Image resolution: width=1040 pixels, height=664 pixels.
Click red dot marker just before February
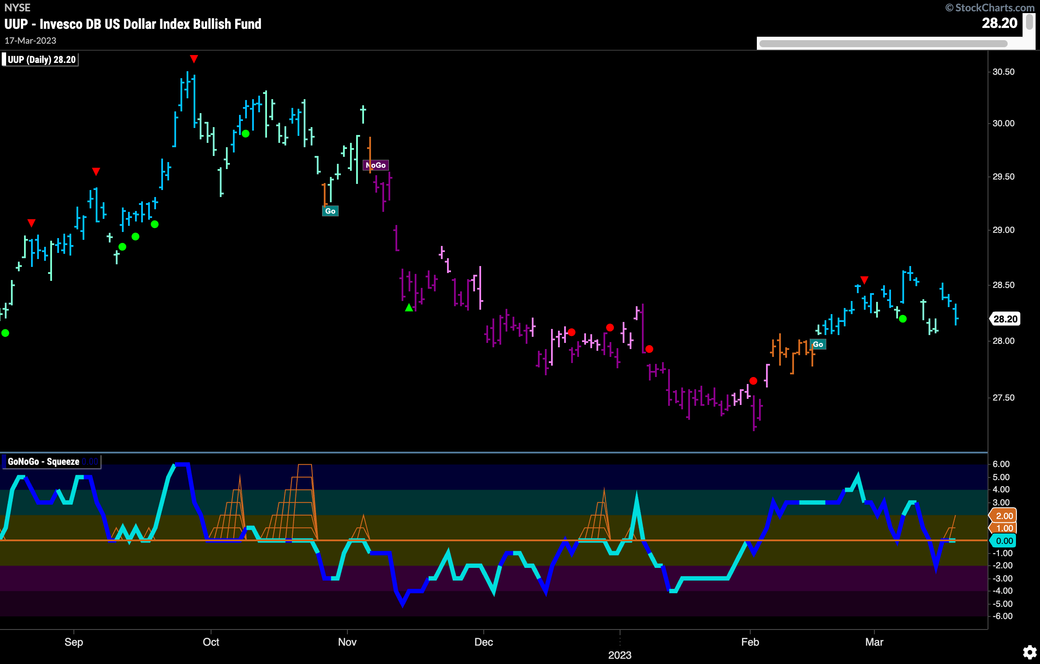click(753, 381)
